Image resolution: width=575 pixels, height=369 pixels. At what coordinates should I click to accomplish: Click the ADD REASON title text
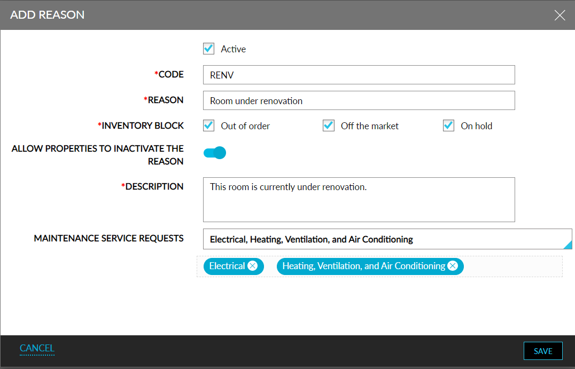48,14
